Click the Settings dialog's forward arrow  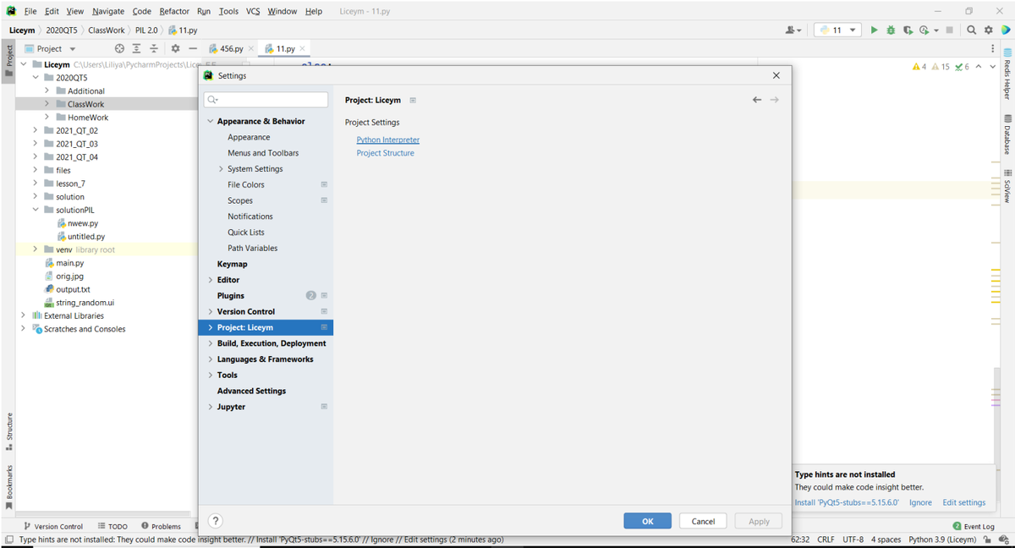[774, 100]
